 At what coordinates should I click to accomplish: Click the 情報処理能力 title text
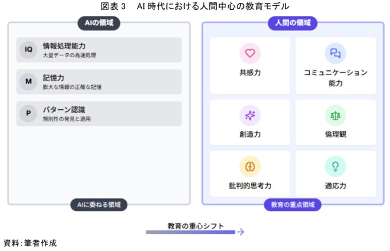coord(64,46)
